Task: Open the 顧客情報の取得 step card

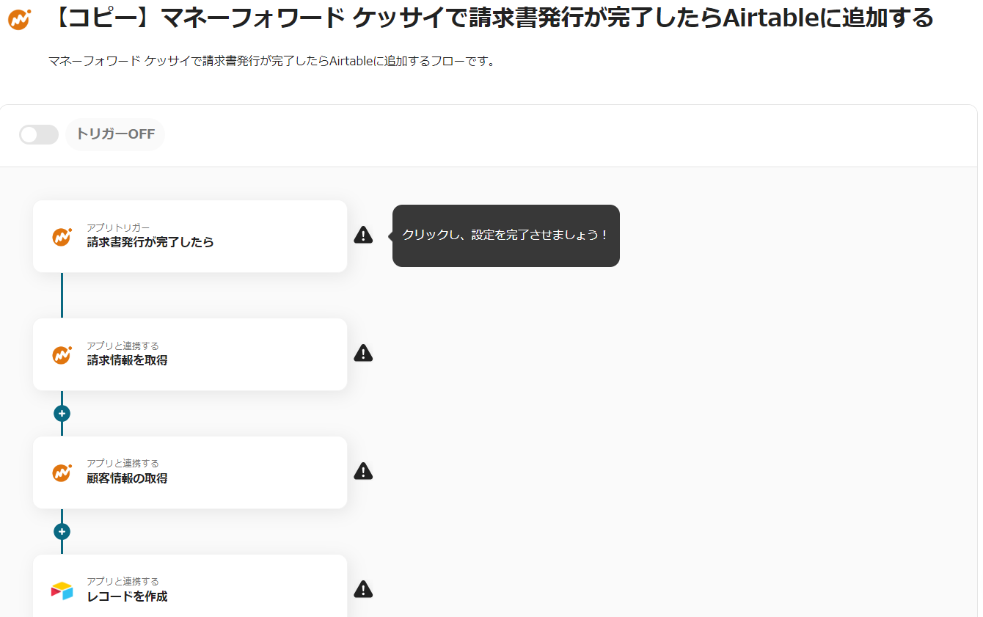Action: [x=190, y=472]
